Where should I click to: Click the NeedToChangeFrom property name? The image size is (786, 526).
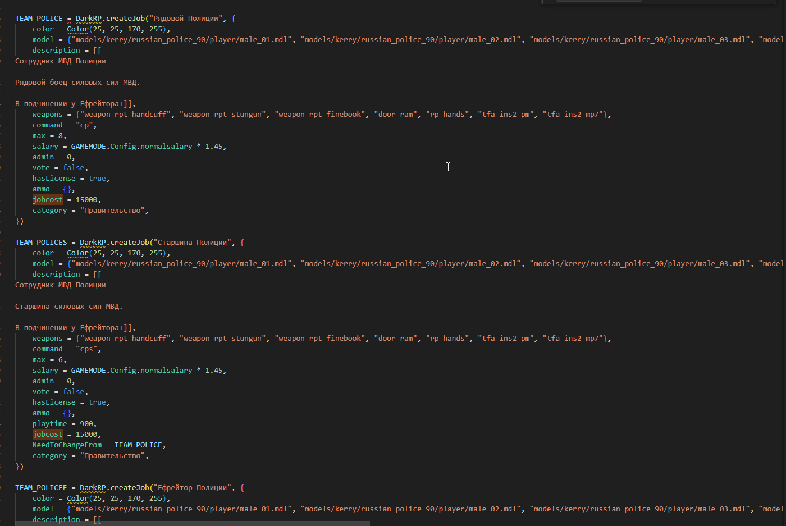(x=67, y=445)
